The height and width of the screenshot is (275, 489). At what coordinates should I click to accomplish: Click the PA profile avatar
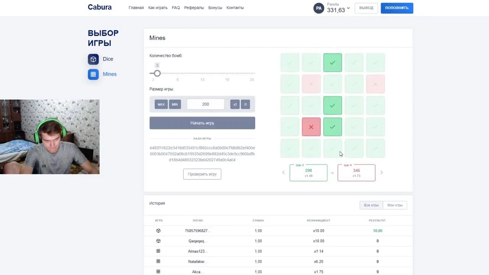[x=319, y=8]
